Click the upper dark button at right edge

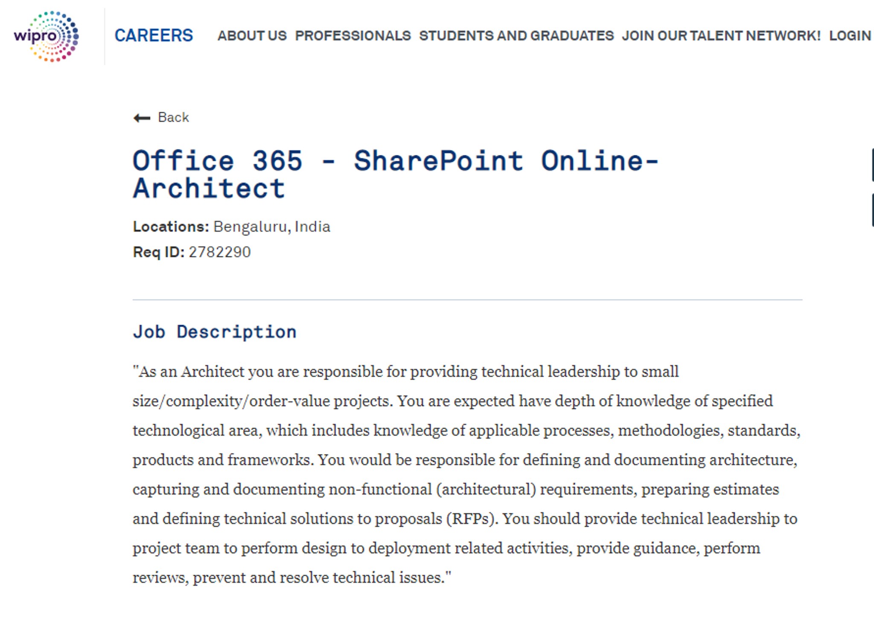pos(873,165)
